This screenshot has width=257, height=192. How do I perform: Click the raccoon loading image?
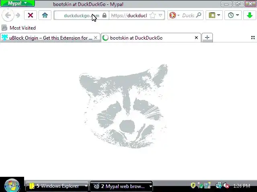[x=123, y=106]
